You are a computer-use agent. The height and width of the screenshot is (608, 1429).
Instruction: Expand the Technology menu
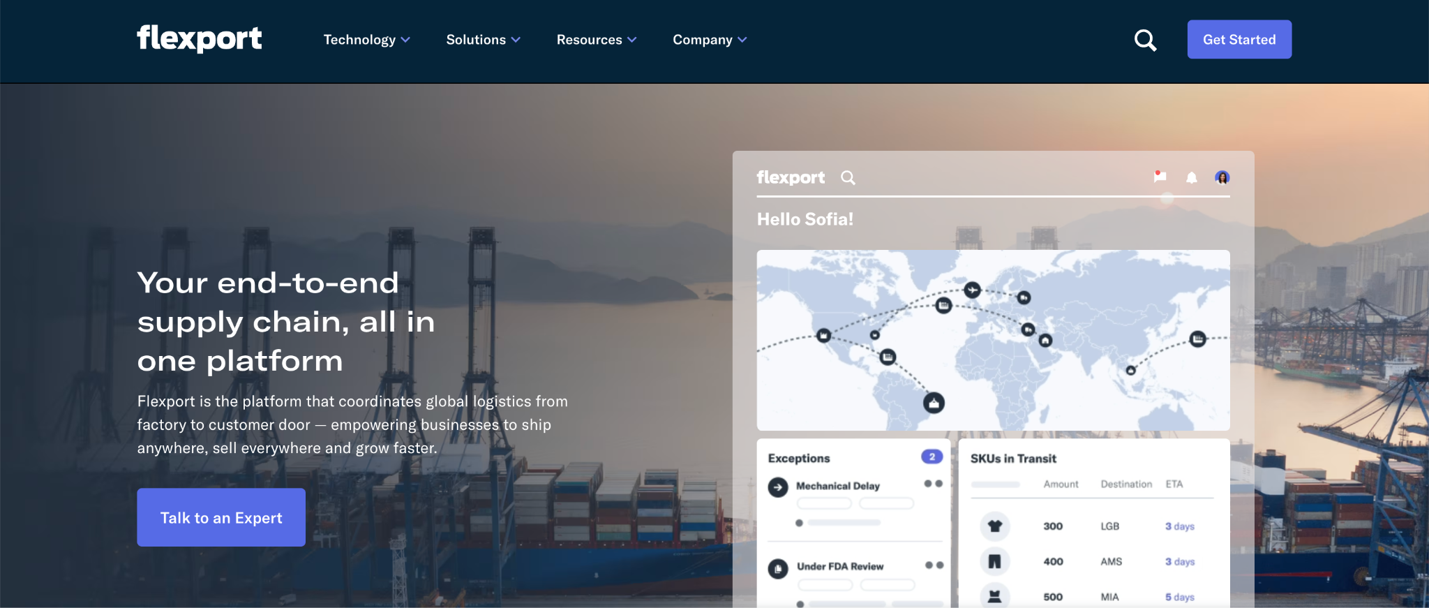pos(366,40)
